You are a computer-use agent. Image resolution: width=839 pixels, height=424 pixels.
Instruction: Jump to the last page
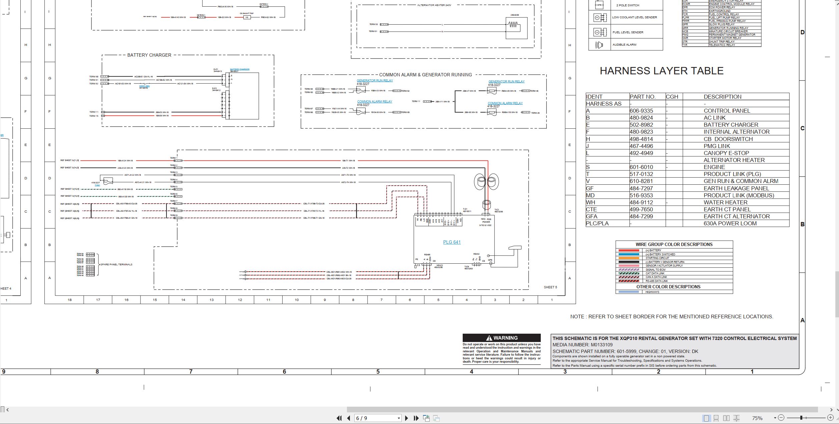pos(416,418)
